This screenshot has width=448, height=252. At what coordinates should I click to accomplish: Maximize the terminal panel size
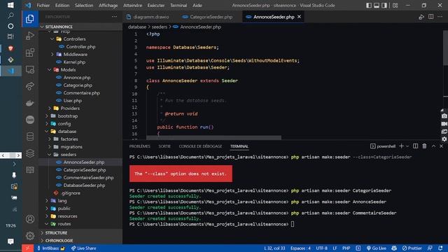coord(433,146)
